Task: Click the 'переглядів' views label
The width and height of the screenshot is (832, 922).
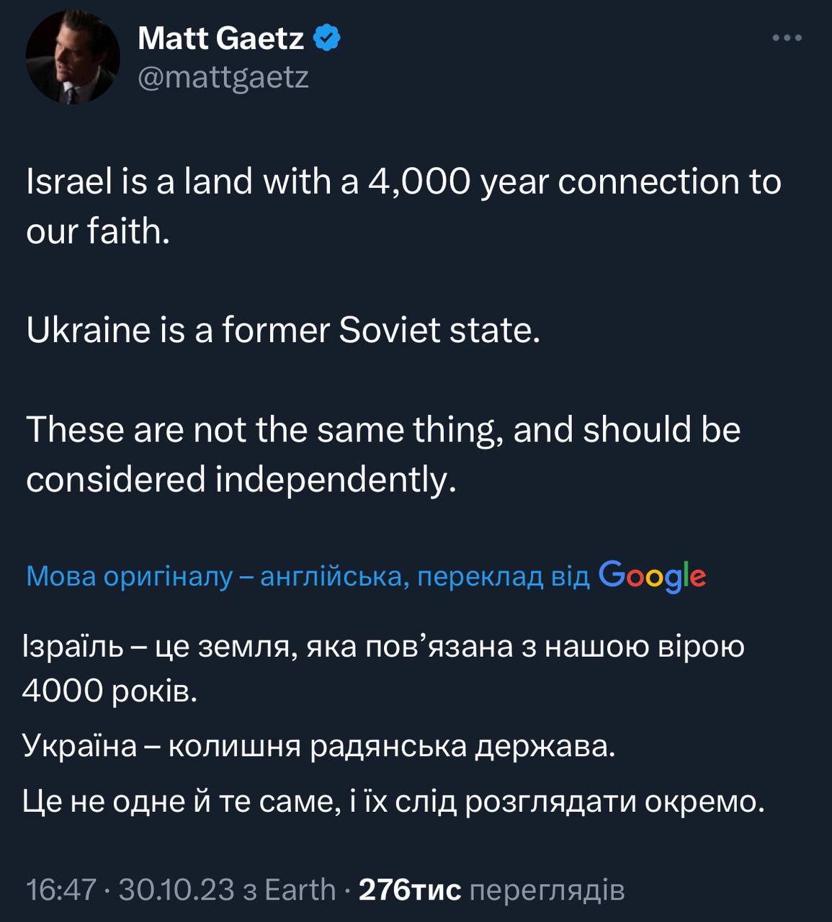Action: coord(547,890)
